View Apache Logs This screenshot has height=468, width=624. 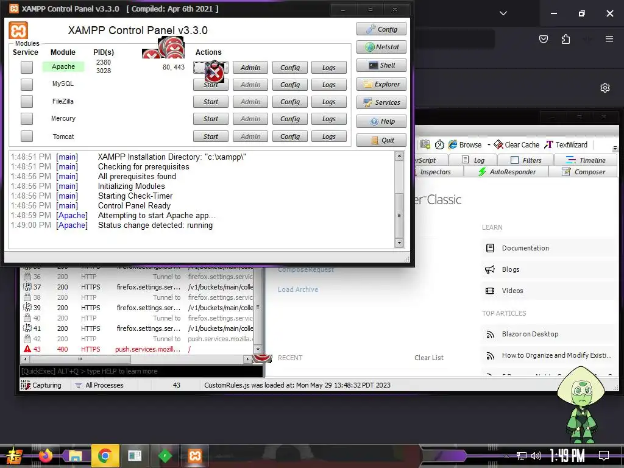tap(328, 68)
